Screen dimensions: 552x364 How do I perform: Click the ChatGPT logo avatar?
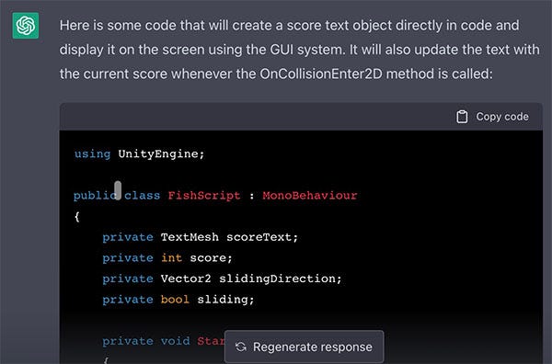tap(26, 26)
